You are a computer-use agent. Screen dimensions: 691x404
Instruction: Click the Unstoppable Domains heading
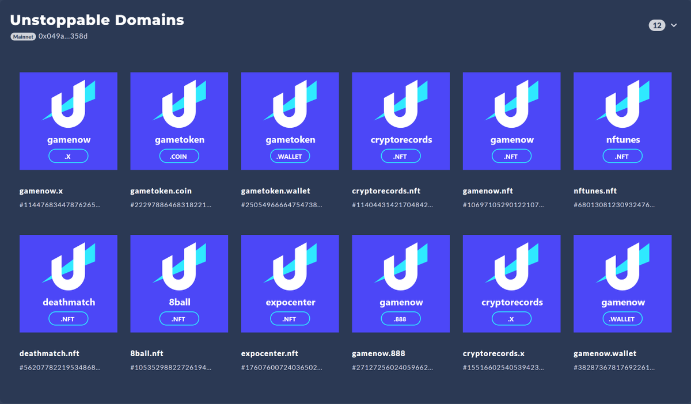[x=97, y=20]
